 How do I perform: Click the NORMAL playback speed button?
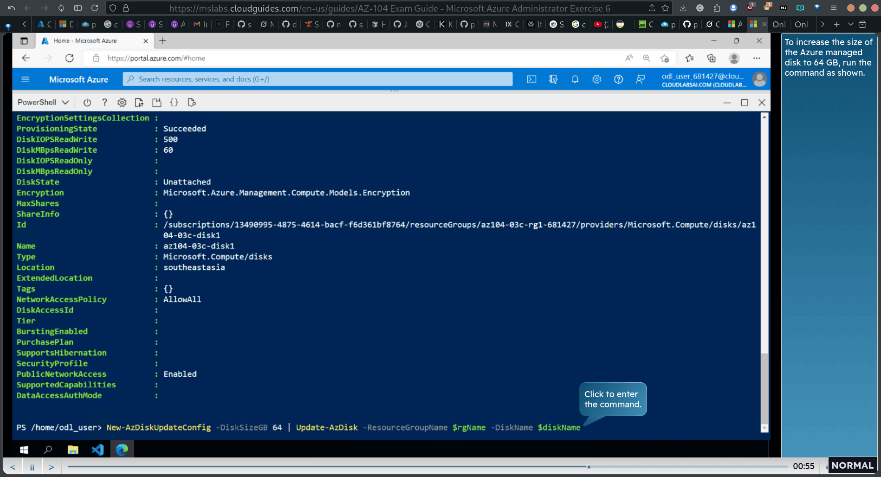852,465
